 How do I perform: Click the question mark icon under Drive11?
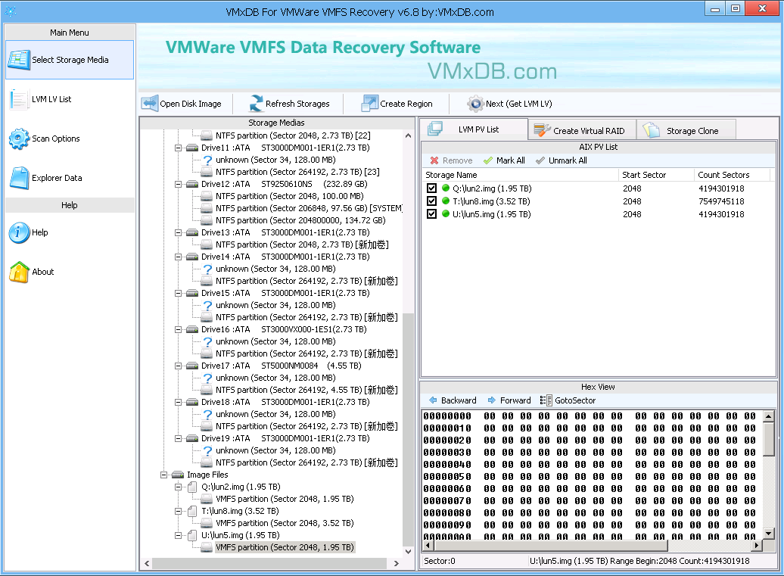[x=207, y=160]
